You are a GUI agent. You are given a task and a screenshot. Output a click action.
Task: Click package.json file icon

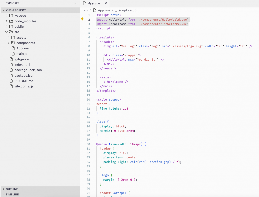11,76
